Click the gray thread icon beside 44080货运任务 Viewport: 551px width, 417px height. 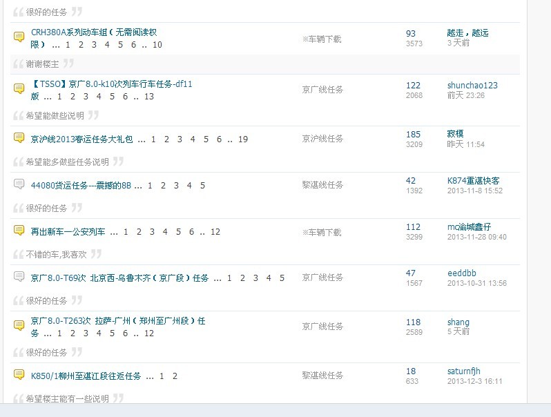pos(19,184)
